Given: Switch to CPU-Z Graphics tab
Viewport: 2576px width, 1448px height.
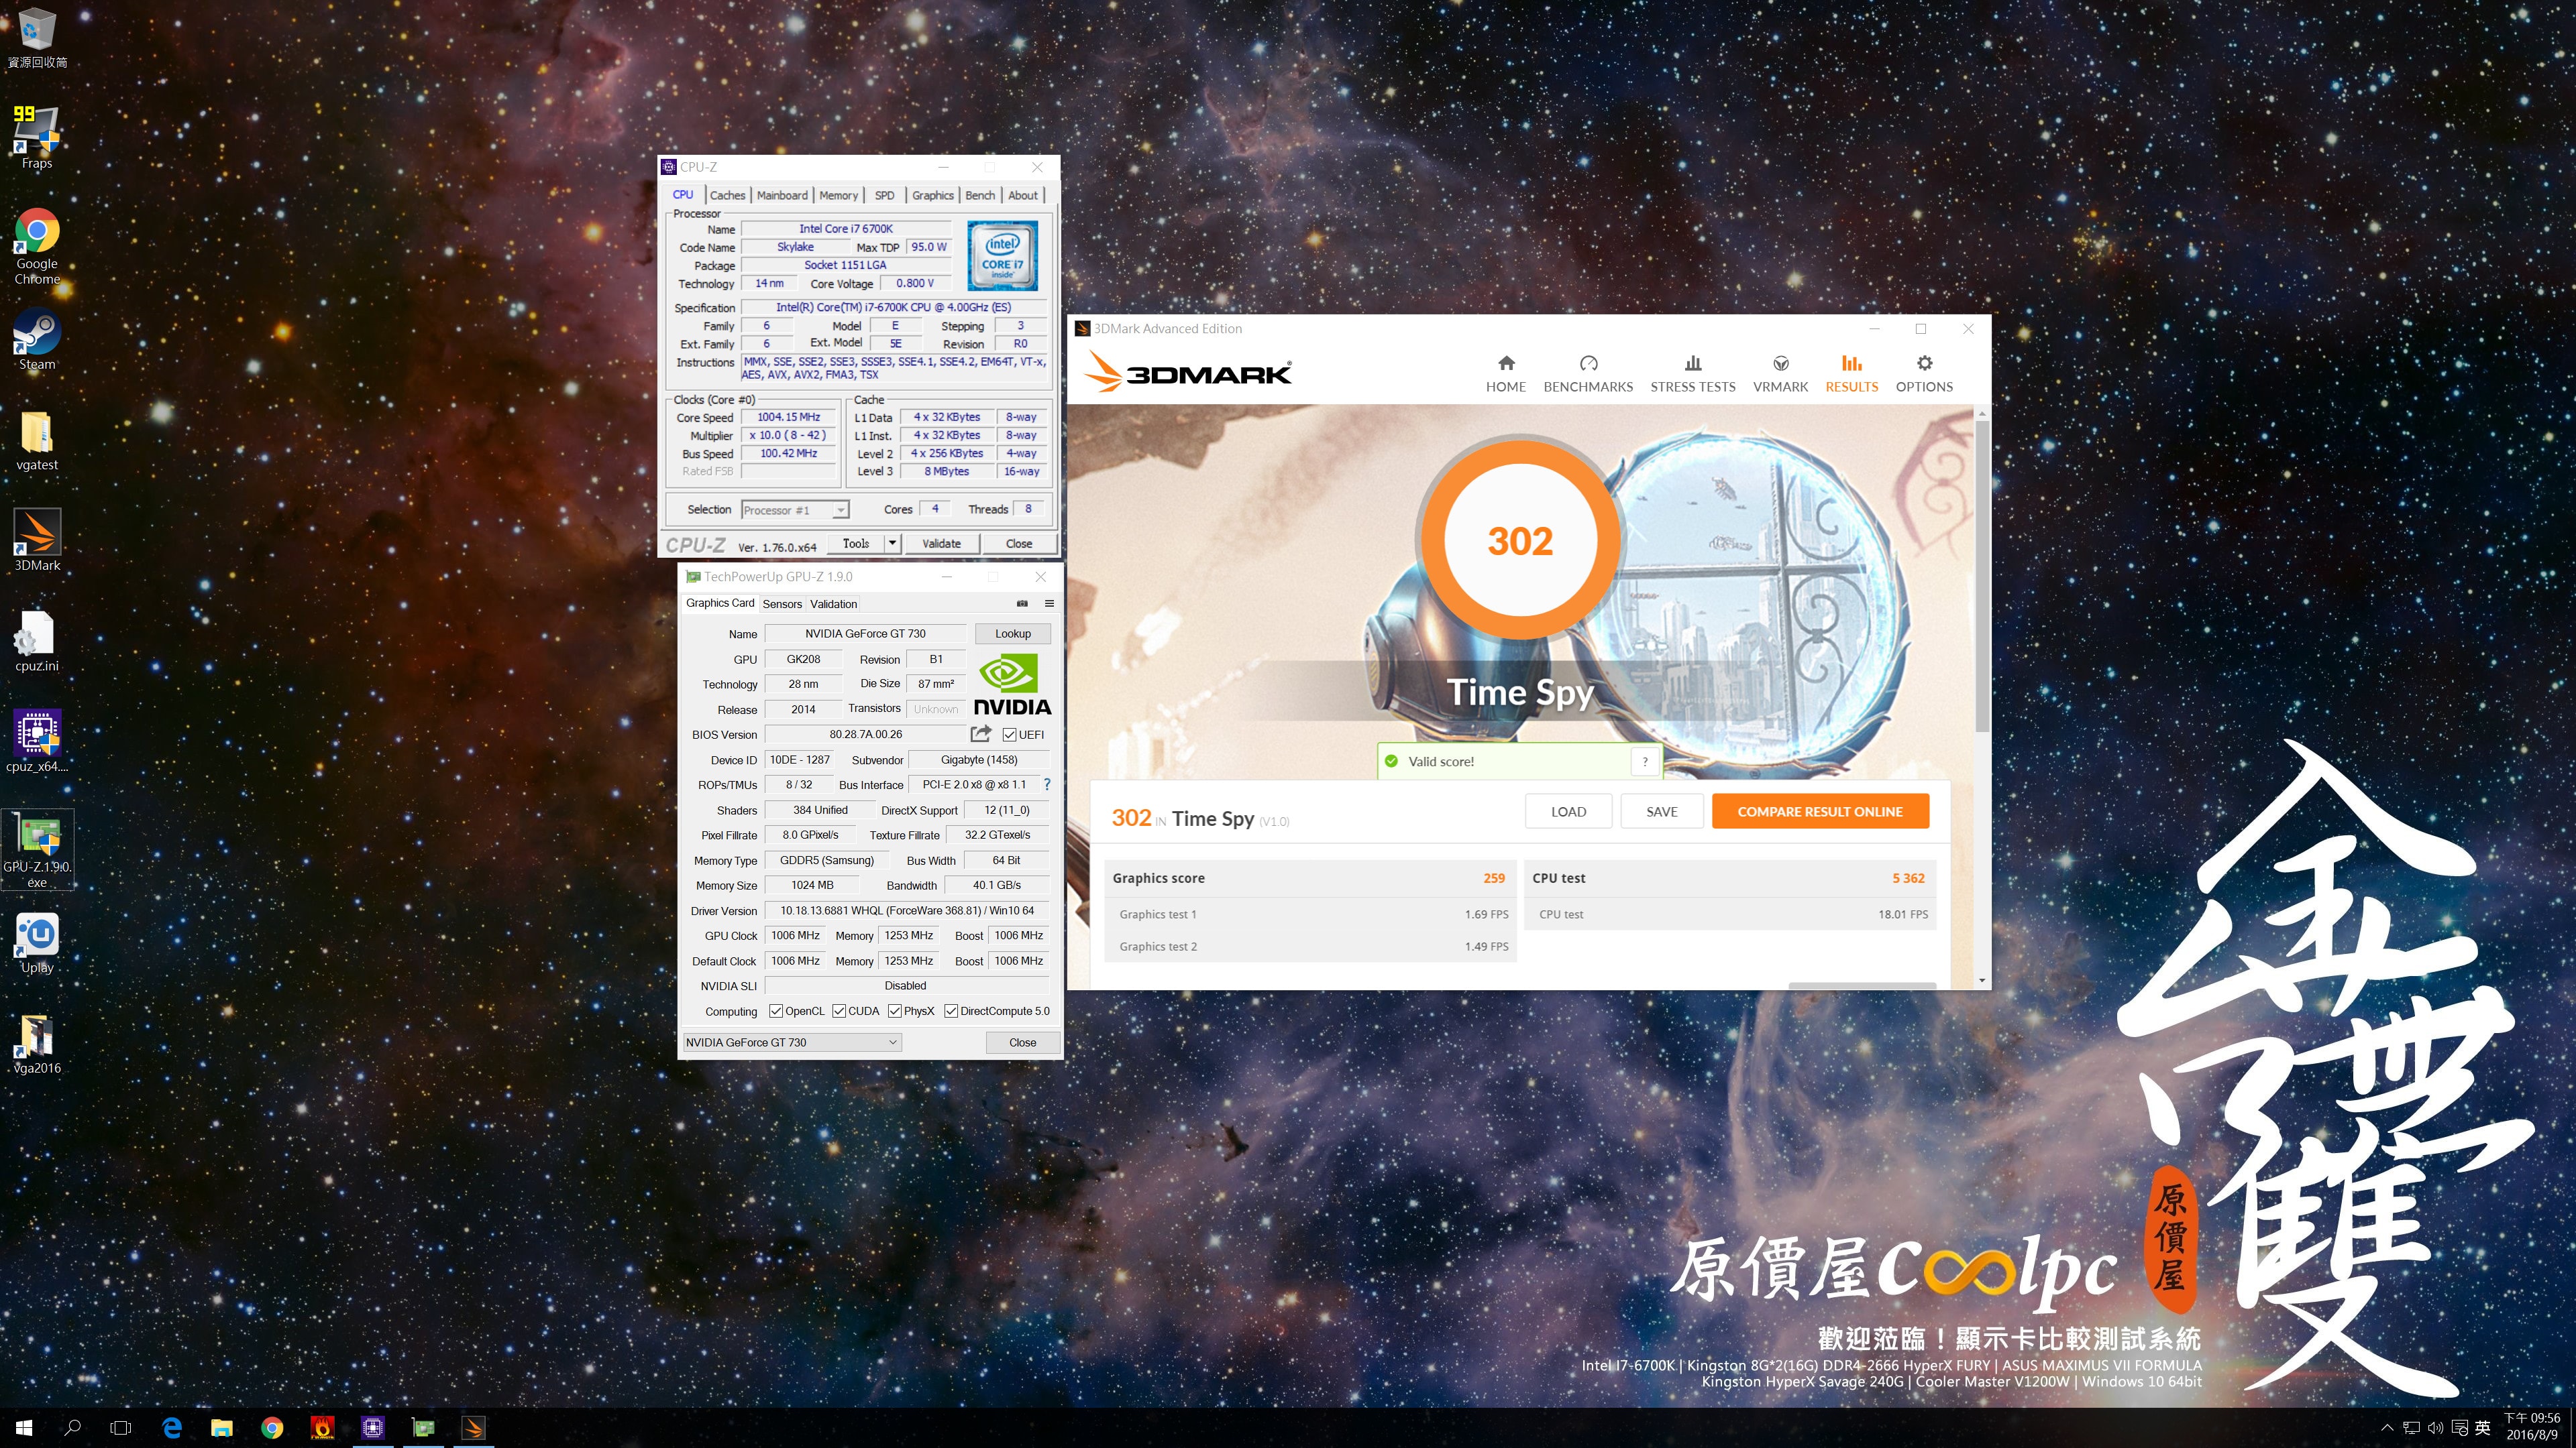Looking at the screenshot, I should point(932,196).
